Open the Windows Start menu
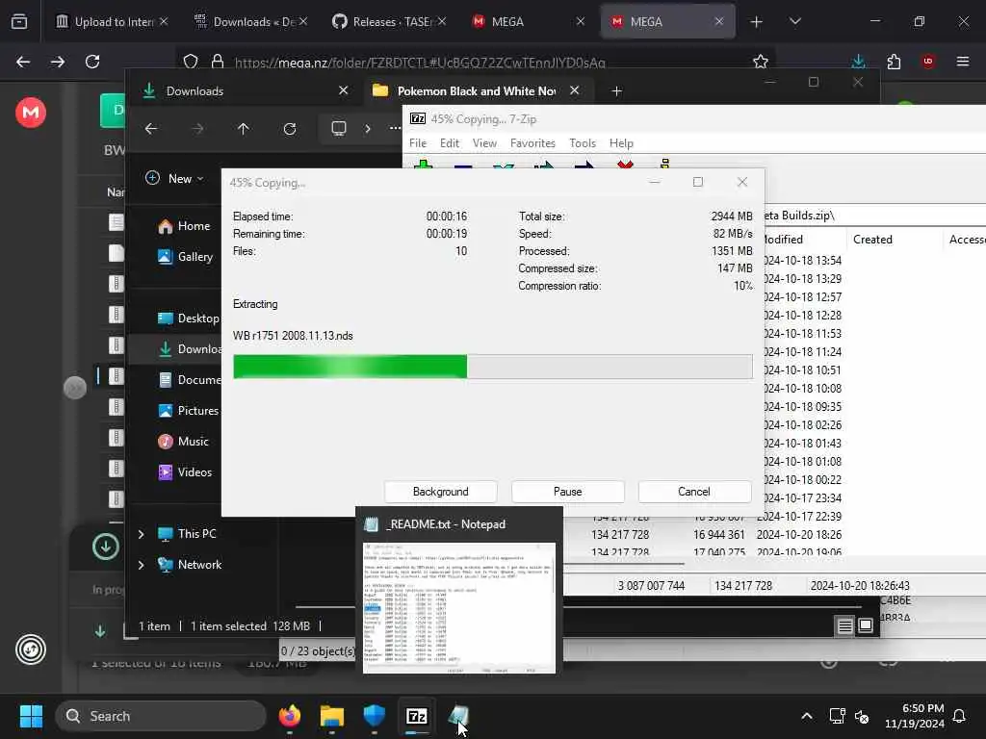 (32, 716)
